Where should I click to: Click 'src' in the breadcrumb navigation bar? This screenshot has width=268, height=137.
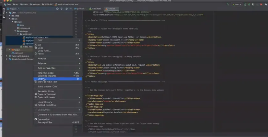click(x=15, y=4)
